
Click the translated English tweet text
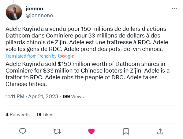88,74
